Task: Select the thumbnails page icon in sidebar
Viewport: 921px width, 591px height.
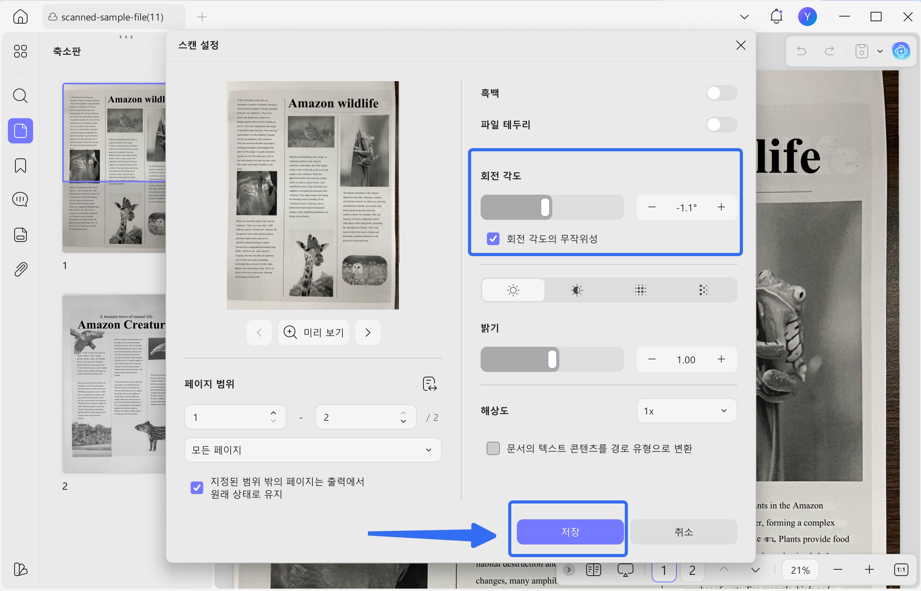Action: [x=20, y=131]
